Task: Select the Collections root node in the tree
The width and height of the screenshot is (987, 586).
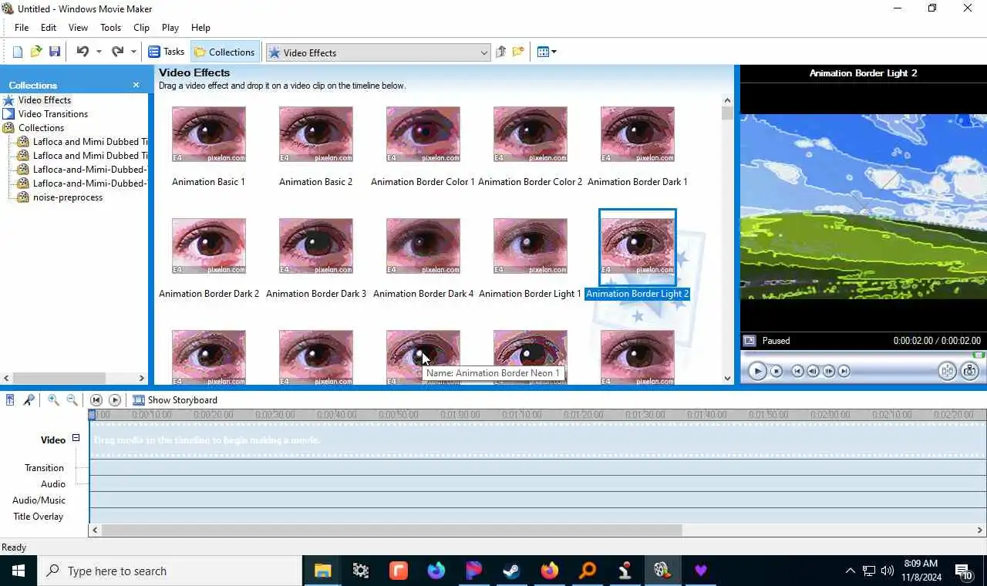Action: pos(41,127)
